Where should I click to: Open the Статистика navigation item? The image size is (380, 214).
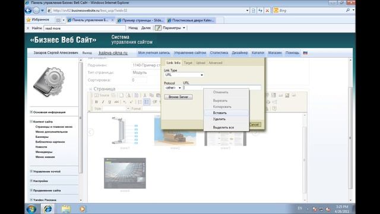[219, 53]
